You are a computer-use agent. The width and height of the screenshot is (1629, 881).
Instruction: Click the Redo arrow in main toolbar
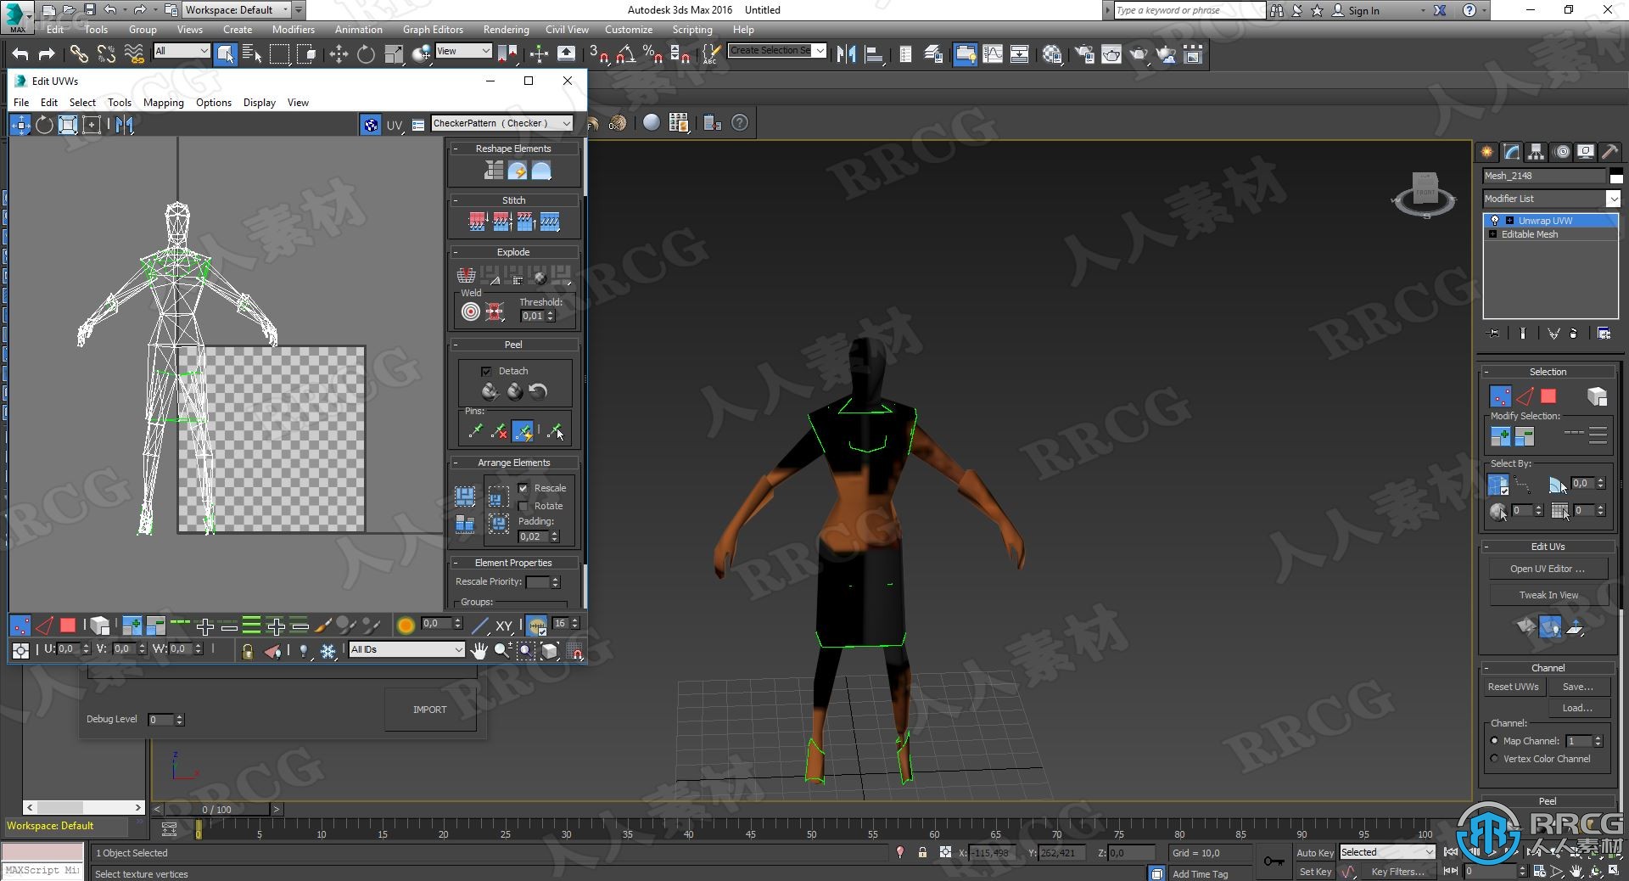pyautogui.click(x=47, y=54)
